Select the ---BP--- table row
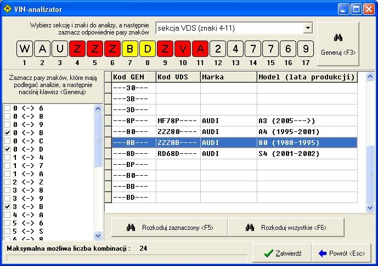This screenshot has height=266, width=378. pyautogui.click(x=235, y=165)
